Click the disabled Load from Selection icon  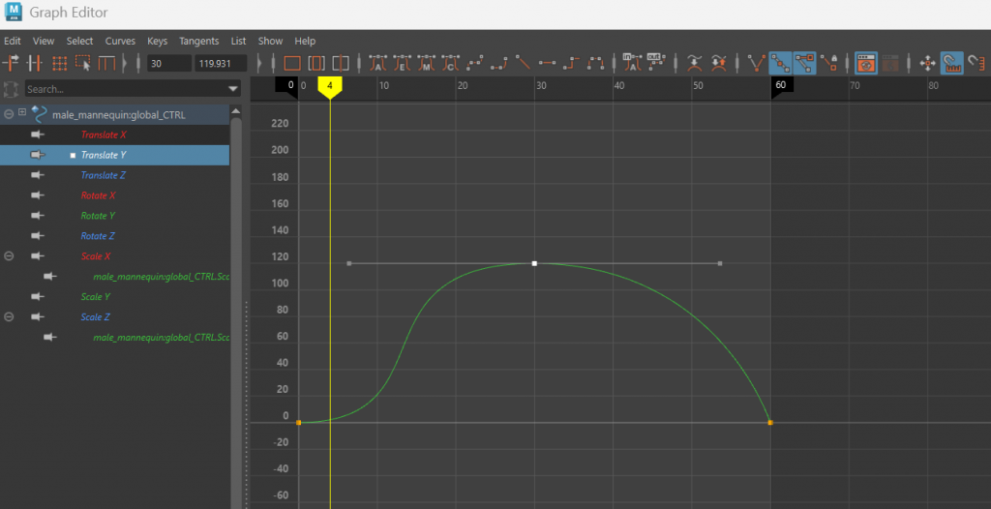(x=890, y=63)
